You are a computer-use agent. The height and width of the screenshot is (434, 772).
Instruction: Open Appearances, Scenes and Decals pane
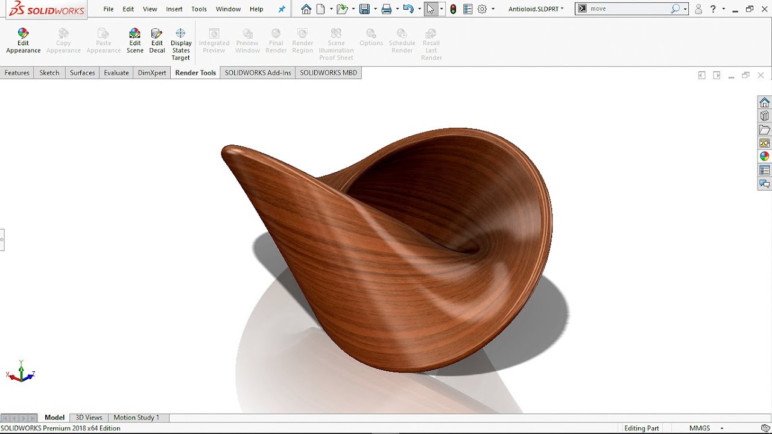tap(765, 156)
